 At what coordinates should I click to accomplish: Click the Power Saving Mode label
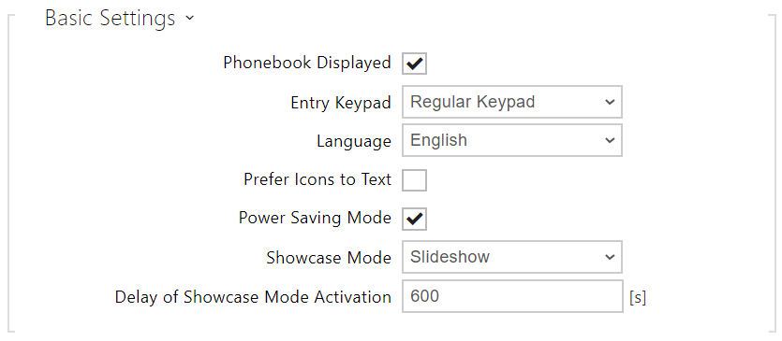tap(315, 219)
